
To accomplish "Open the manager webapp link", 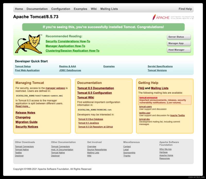I will click(55, 88).
